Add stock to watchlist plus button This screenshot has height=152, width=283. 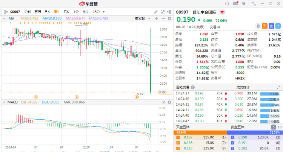[278, 26]
